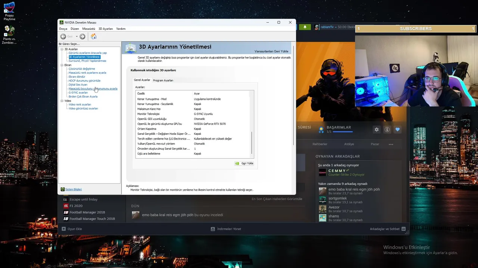The image size is (478, 268).
Task: Collapse the Ekran tree node
Action: coord(62,65)
